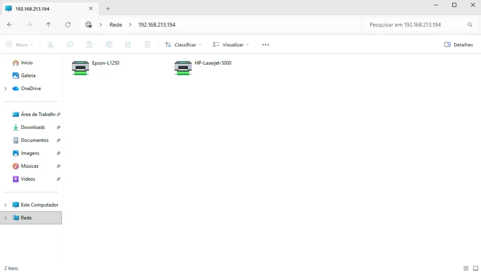Open Galeria in sidebar
The height and width of the screenshot is (272, 481).
(x=28, y=76)
